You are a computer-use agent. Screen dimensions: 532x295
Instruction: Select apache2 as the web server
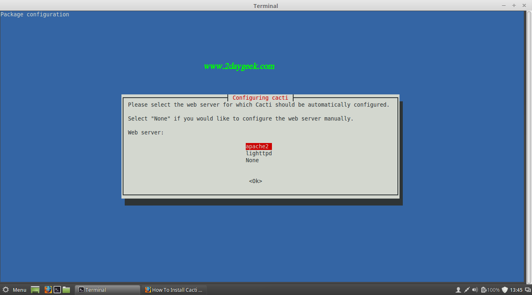259,146
